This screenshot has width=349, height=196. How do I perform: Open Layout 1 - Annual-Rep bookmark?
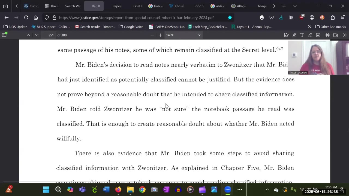tap(251, 27)
